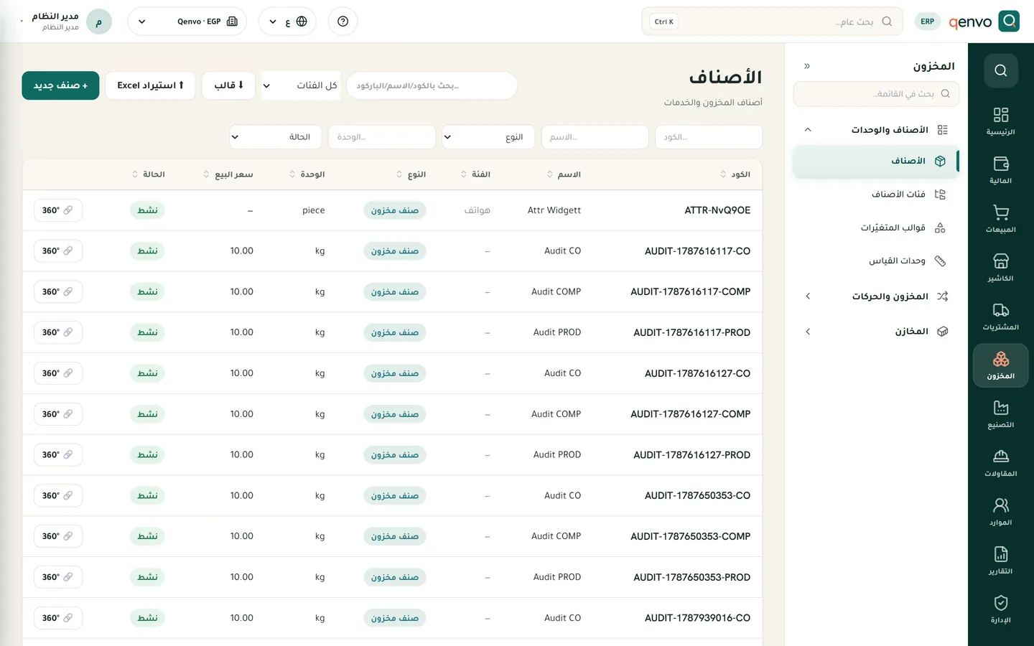1034x646 pixels.
Task: Select وحدات القياس in the side menu
Action: click(x=876, y=261)
